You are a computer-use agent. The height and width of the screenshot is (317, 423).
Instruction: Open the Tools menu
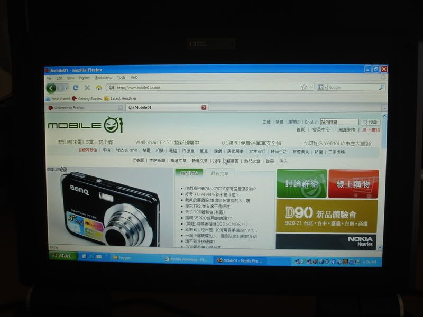[122, 77]
